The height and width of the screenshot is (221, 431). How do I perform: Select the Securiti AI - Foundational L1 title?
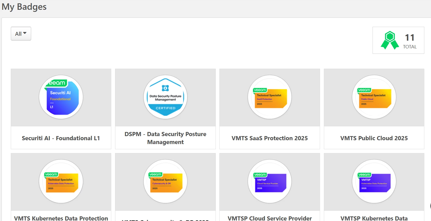pos(61,138)
